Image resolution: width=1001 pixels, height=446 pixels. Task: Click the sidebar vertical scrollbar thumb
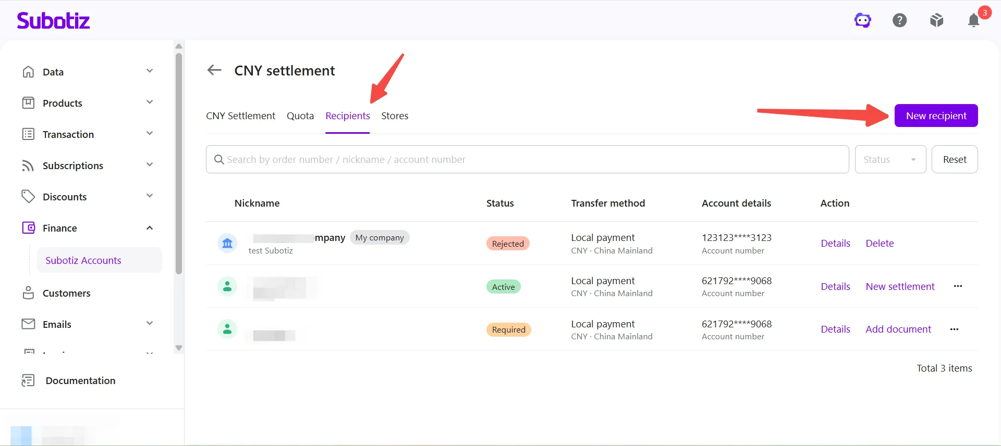coord(179,163)
